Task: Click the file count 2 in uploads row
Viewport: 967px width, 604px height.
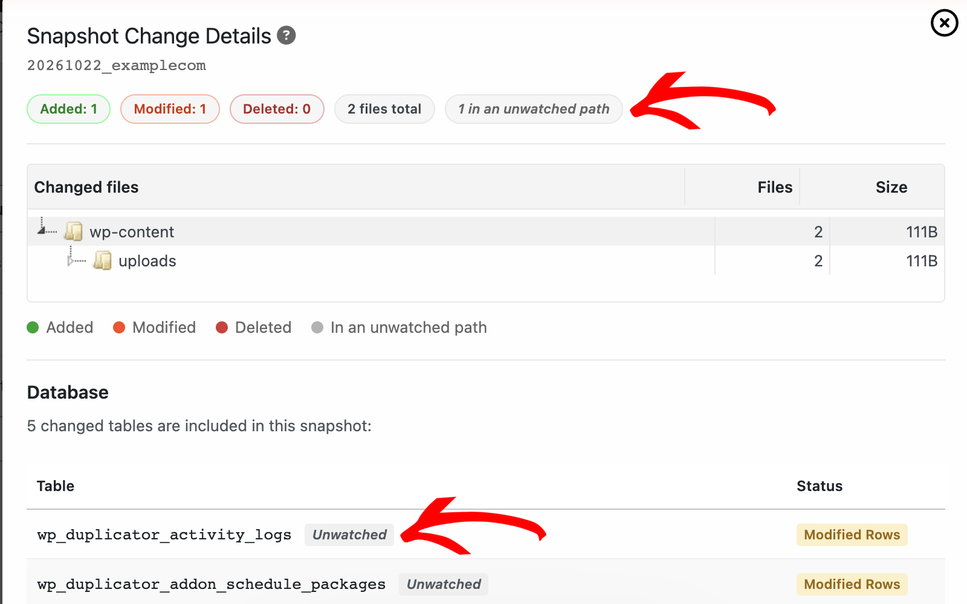Action: point(818,261)
